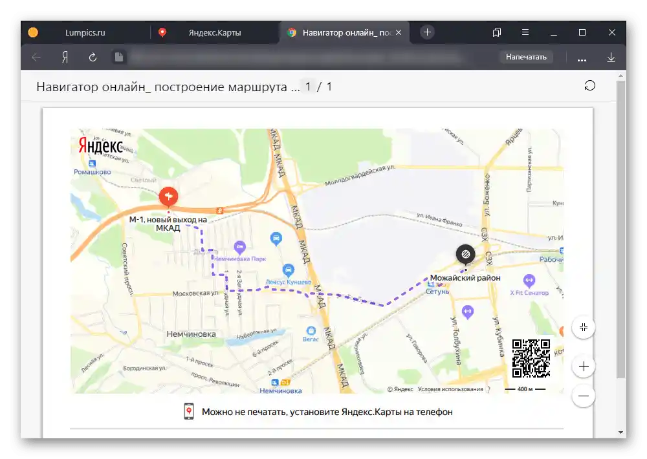This screenshot has width=647, height=459.
Task: Click the Немчиновка Парк hotel pin
Action: click(x=240, y=248)
